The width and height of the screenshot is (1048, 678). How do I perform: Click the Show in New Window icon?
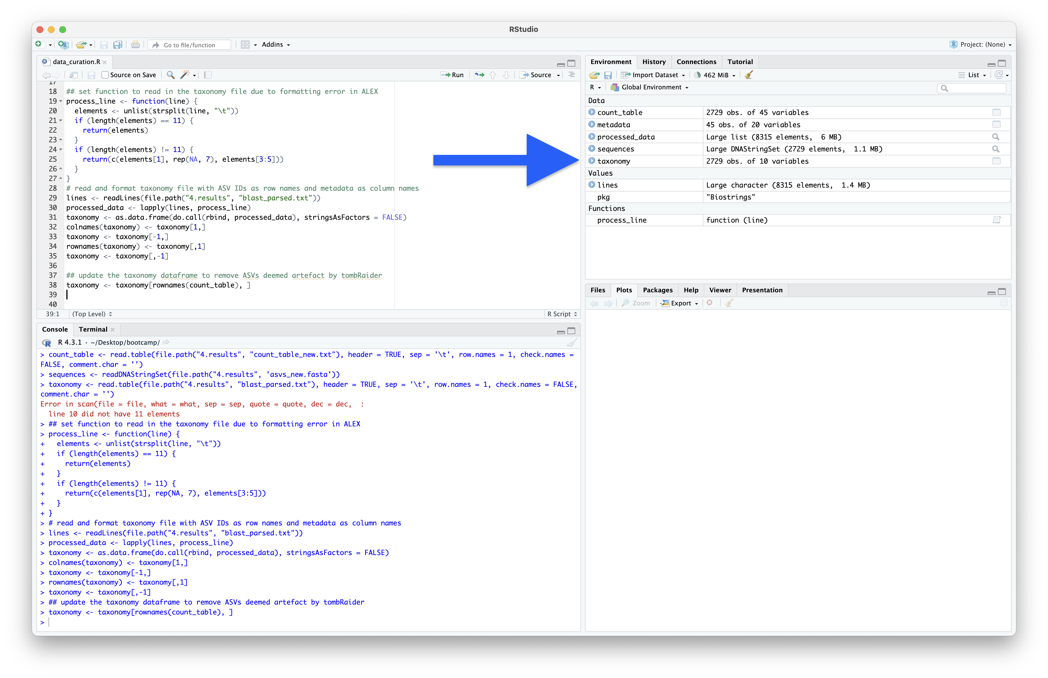coord(73,75)
